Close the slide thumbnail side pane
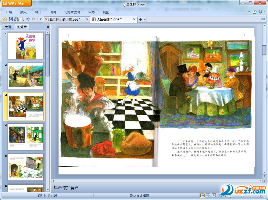 [x=48, y=27]
